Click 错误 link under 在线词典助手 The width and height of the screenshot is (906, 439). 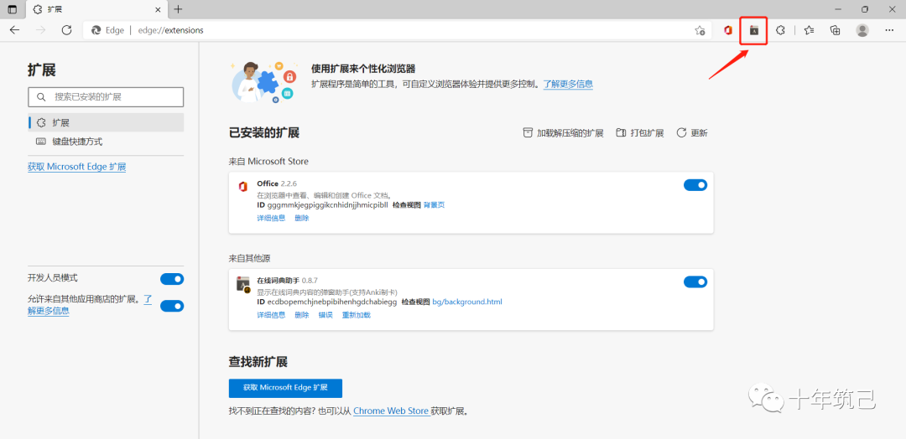coord(325,315)
